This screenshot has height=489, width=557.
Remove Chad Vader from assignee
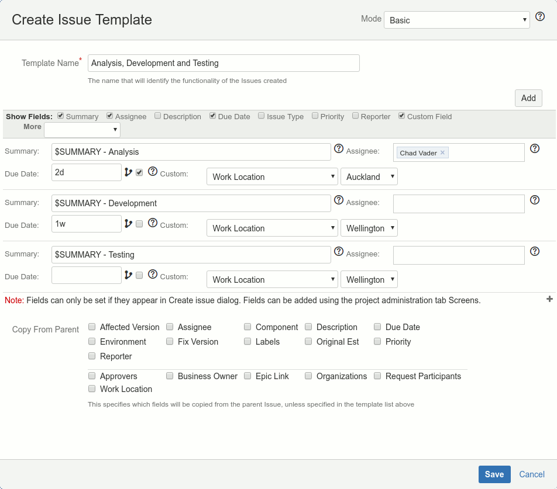coord(442,152)
